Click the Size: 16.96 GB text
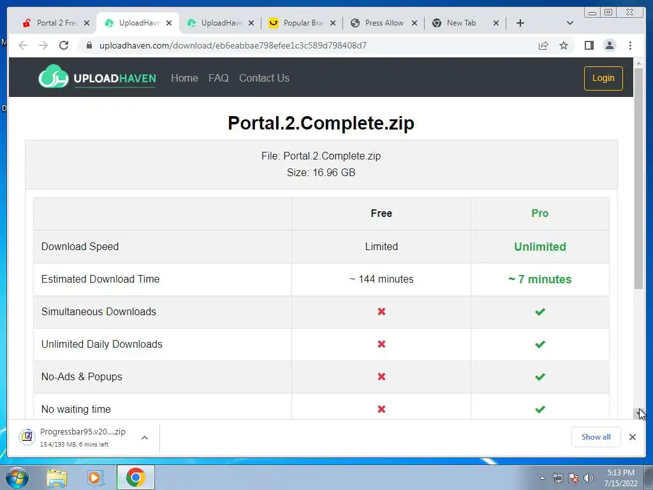This screenshot has width=653, height=490. [x=321, y=172]
